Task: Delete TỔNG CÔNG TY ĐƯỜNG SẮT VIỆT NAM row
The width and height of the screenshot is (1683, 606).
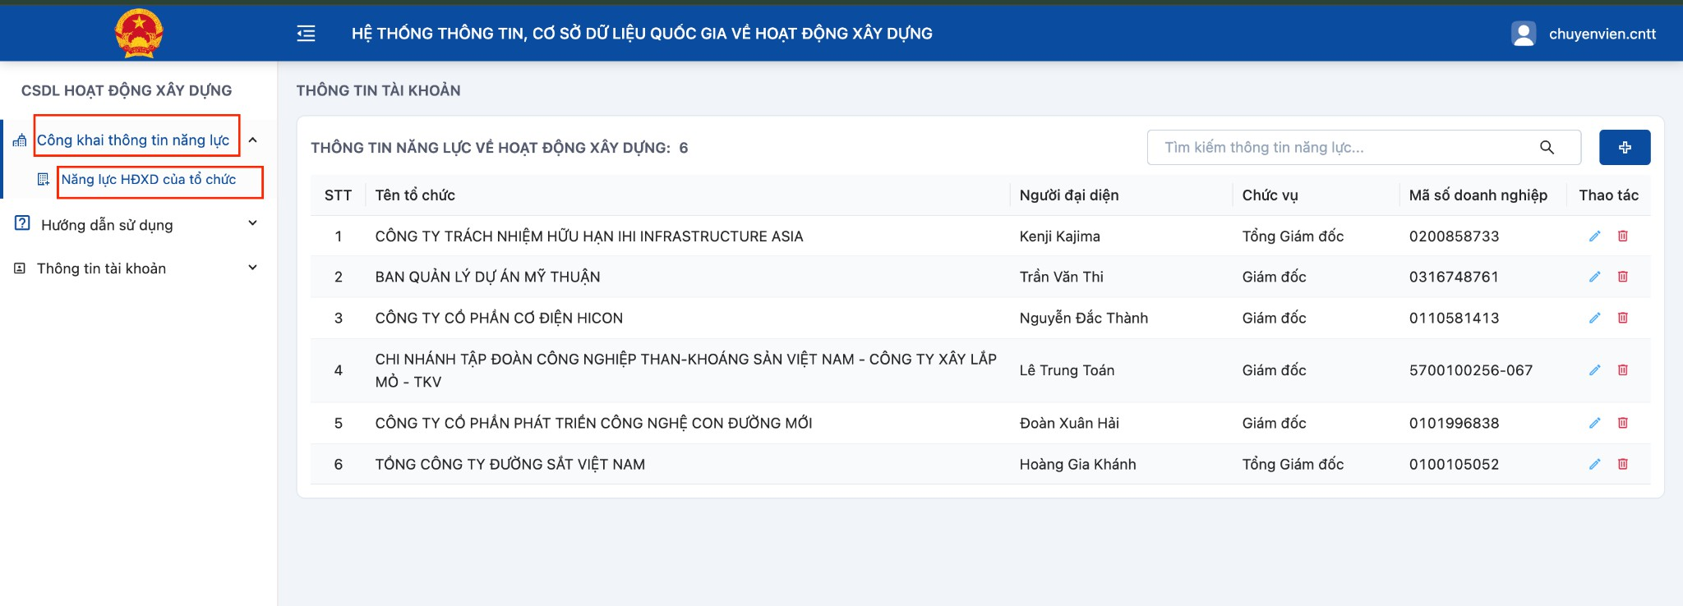Action: [x=1623, y=464]
